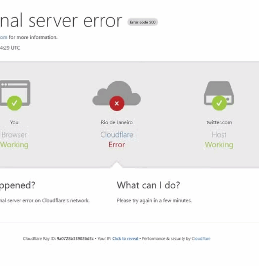Click the red 'Error' status text
259x266 pixels.
click(x=117, y=145)
